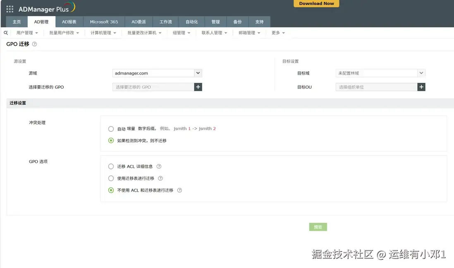
Task: Click the 选择要迁移的 GPO input field
Action: (x=153, y=87)
